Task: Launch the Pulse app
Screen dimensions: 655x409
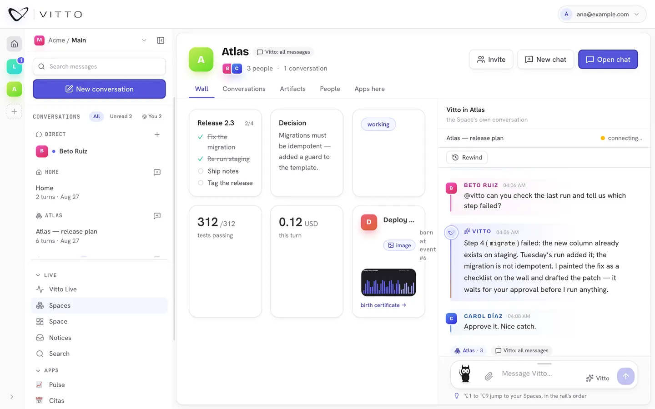Action: [99, 385]
